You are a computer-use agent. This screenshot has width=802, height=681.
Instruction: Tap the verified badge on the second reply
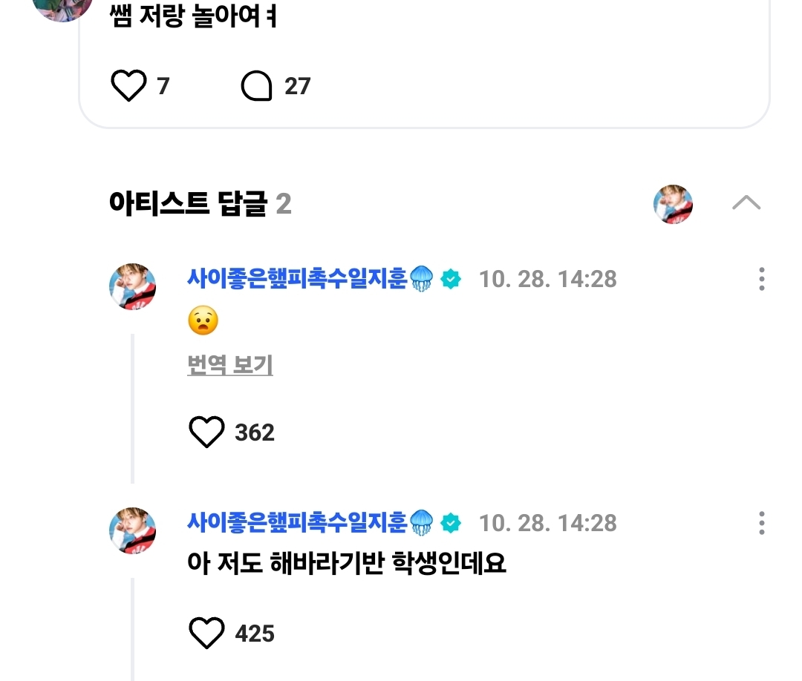tap(451, 523)
